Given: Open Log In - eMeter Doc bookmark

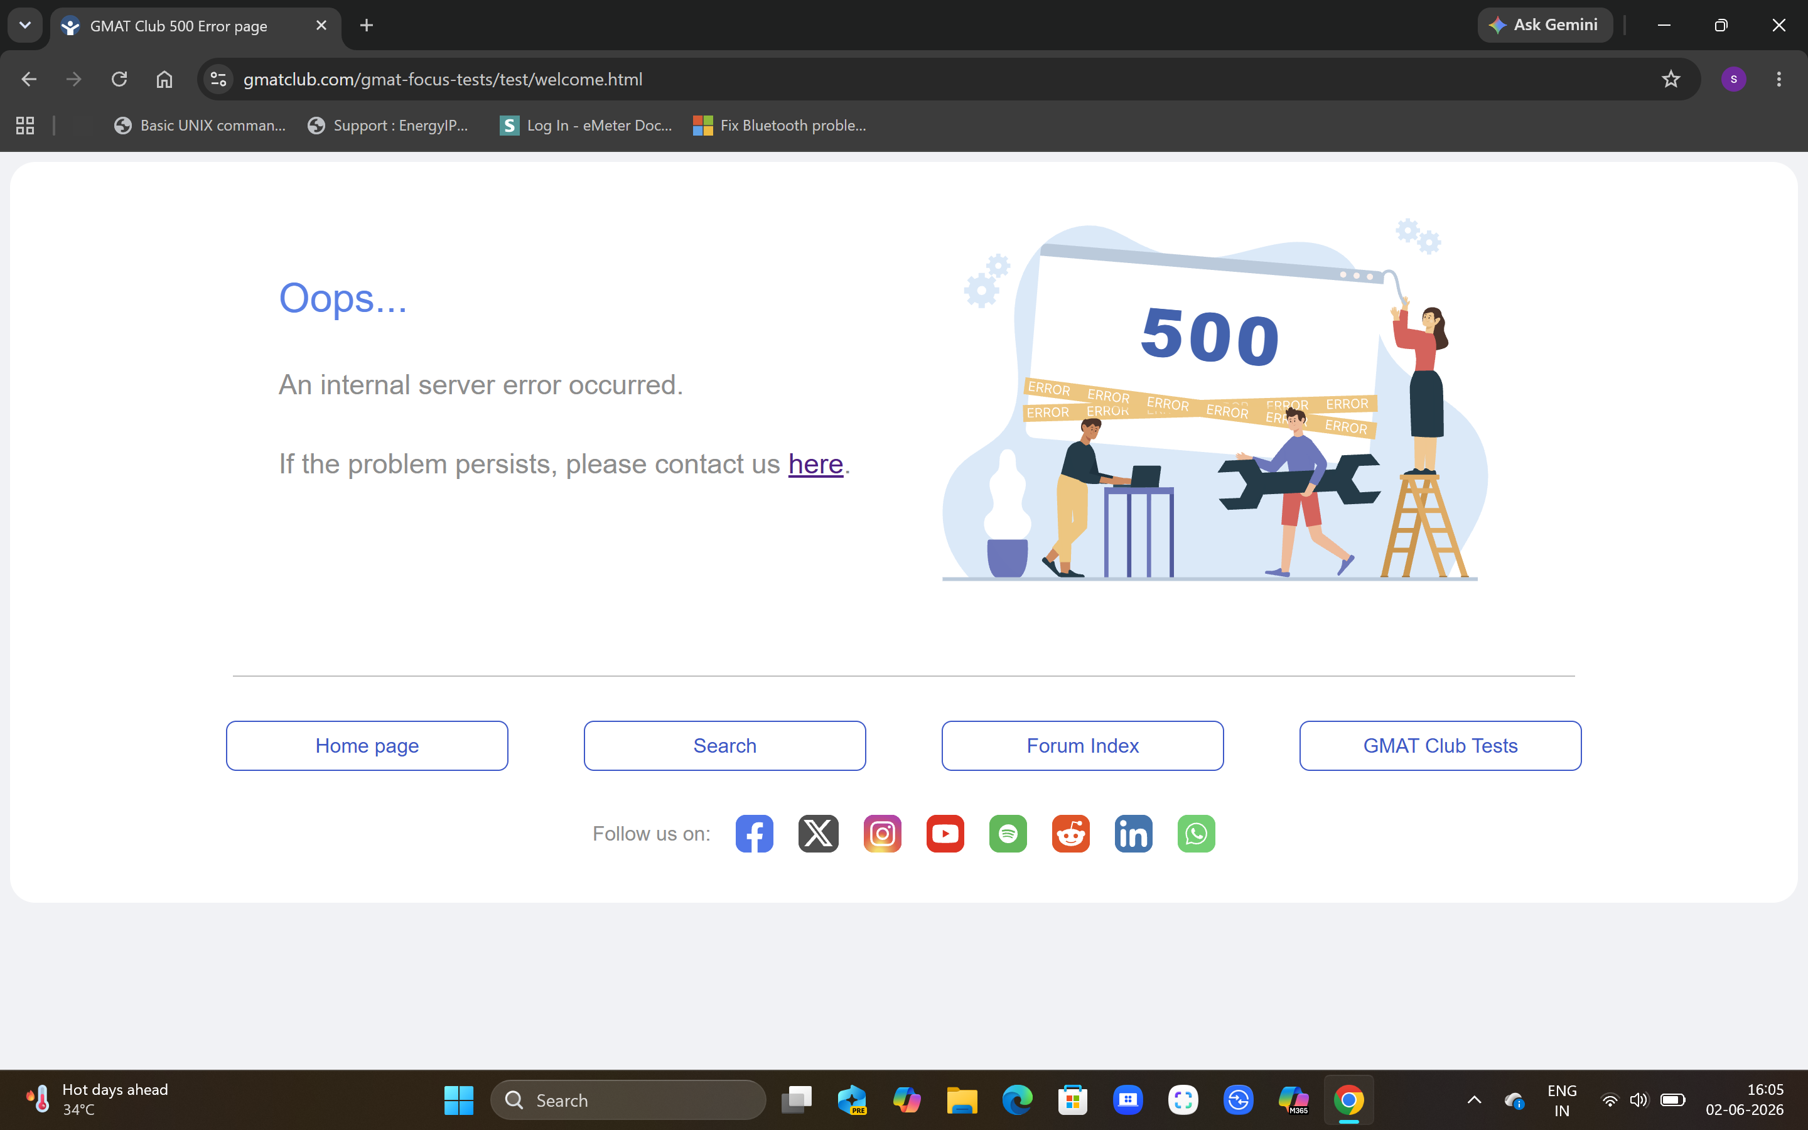Looking at the screenshot, I should 586,126.
